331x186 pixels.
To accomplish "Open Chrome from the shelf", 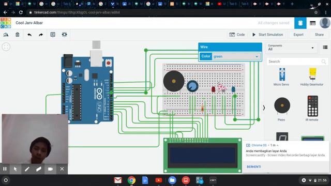I will coord(131,180).
